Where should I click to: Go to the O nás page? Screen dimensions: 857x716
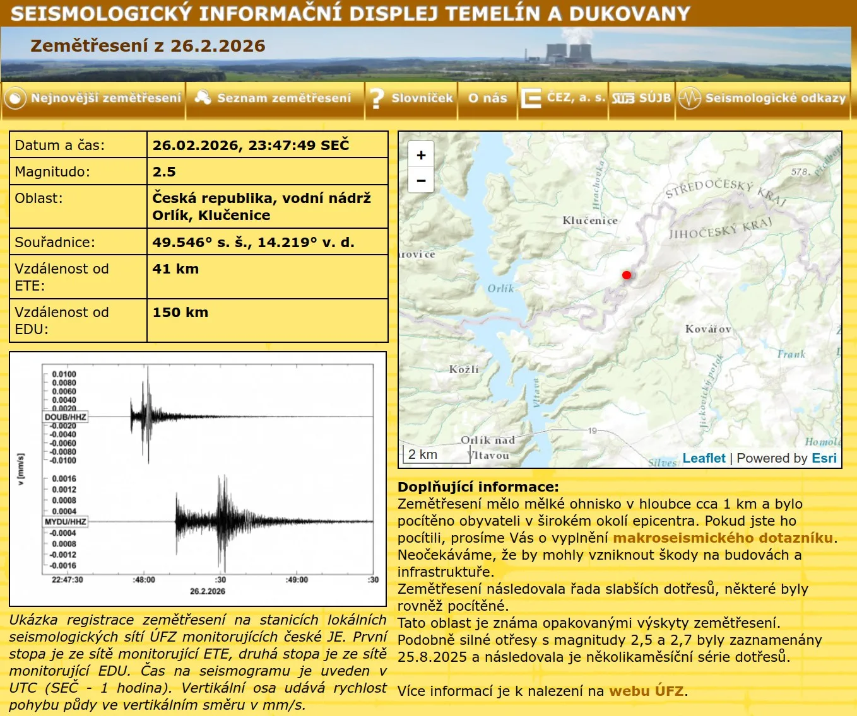pyautogui.click(x=487, y=98)
